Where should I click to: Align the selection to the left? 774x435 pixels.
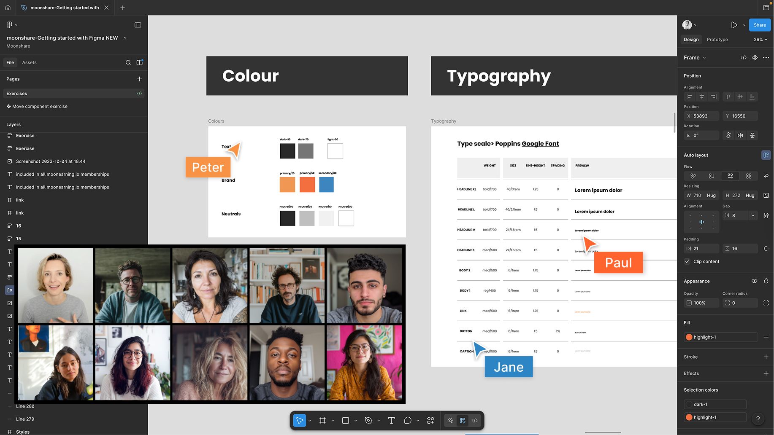pos(690,97)
